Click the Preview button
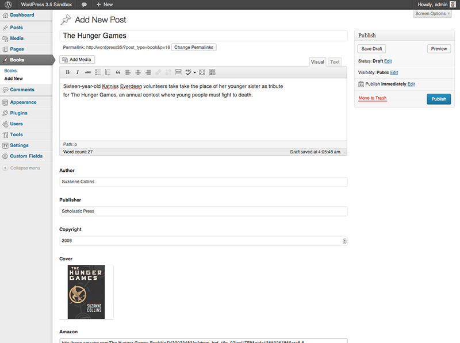This screenshot has width=460, height=343. point(439,49)
